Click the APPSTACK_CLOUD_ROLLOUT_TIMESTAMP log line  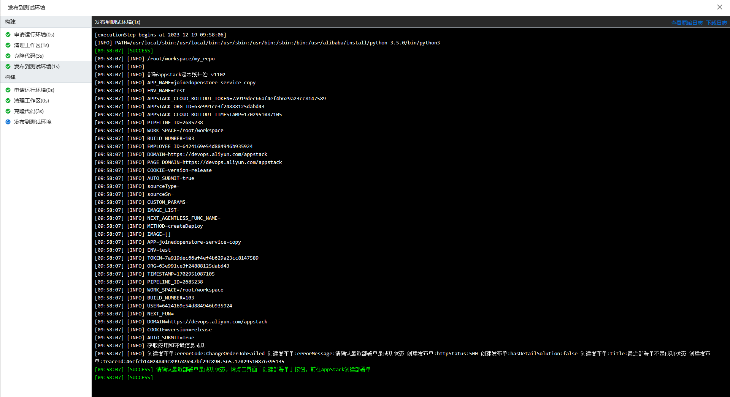point(188,114)
